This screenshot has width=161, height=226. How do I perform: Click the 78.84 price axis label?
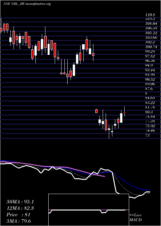[151, 117]
